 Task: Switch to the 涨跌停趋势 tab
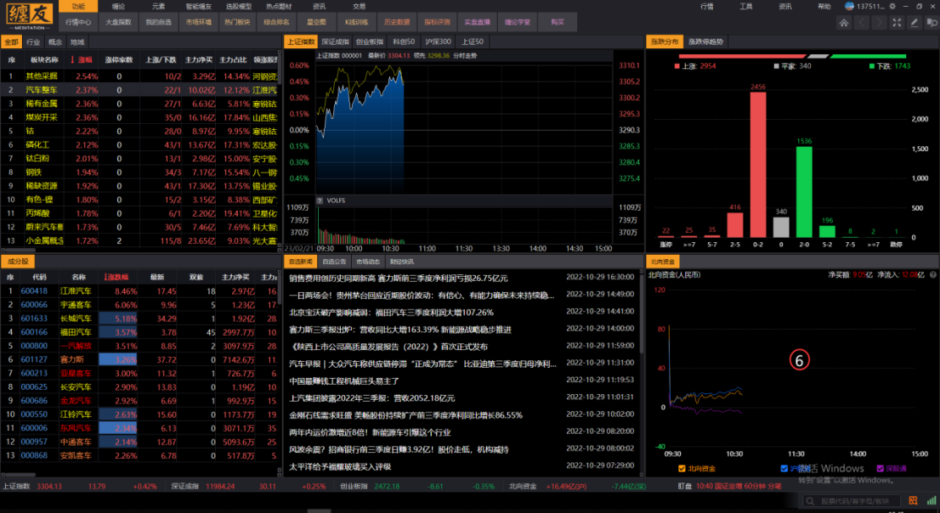tap(706, 41)
